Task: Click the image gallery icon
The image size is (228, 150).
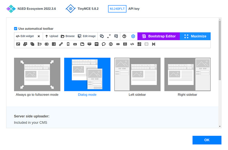Action: [x=25, y=44]
